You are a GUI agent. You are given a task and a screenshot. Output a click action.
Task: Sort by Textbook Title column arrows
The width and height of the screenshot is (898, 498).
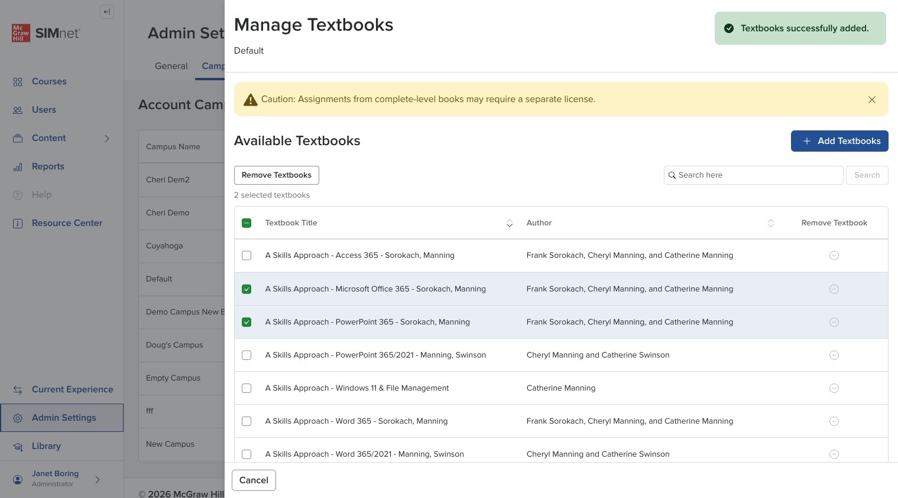pos(510,223)
